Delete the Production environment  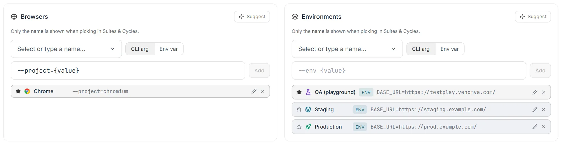[543, 127]
